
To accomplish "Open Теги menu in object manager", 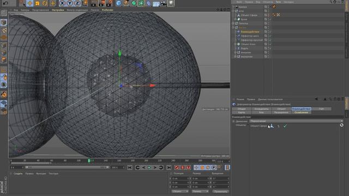I will pyautogui.click(x=278, y=2).
